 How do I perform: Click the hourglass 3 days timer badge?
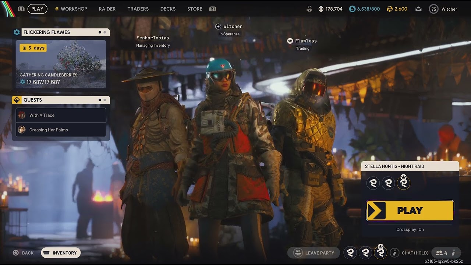point(33,48)
